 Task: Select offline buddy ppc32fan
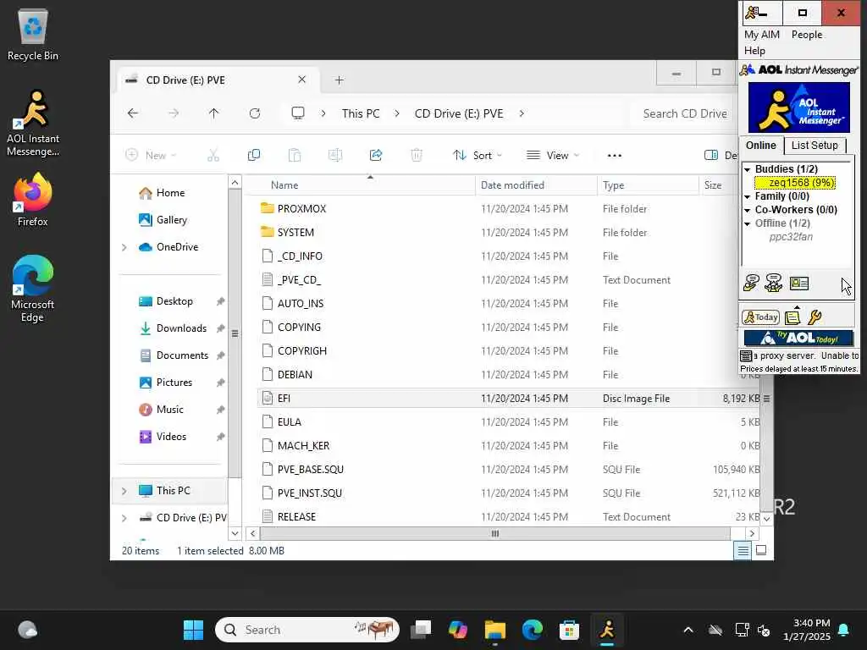pos(791,237)
